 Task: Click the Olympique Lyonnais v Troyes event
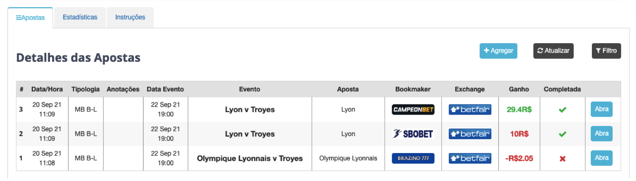[x=250, y=159]
